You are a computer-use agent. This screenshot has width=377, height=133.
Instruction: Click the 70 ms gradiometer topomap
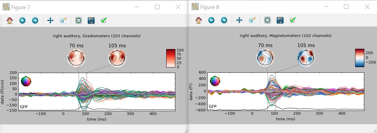76,58
